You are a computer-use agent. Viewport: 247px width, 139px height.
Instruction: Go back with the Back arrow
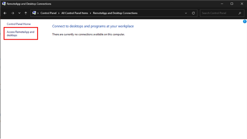5,13
